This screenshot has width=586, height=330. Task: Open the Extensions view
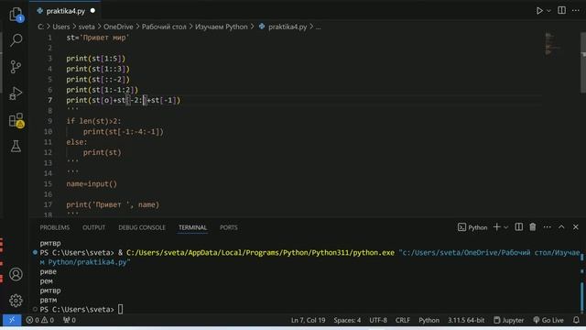coord(16,120)
